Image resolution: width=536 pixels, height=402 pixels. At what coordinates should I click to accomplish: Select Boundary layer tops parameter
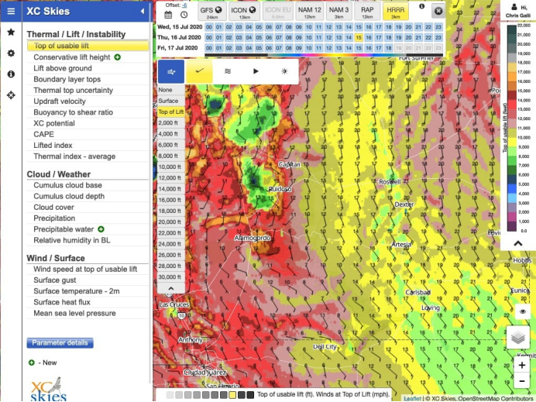(88, 79)
